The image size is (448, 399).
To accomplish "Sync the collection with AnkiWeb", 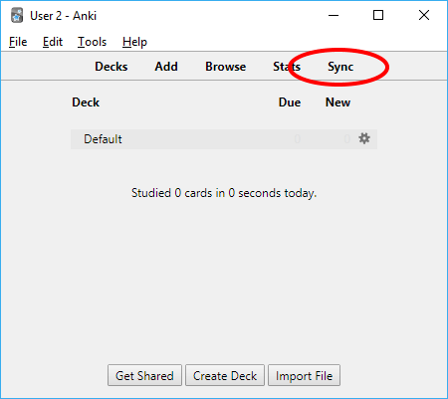I will tap(340, 67).
